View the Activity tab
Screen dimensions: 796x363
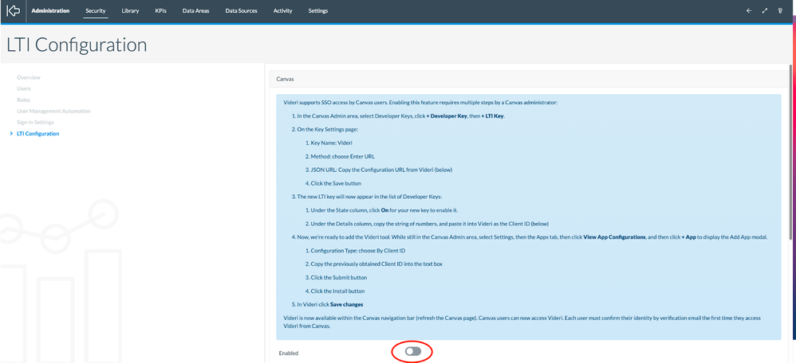pos(283,10)
